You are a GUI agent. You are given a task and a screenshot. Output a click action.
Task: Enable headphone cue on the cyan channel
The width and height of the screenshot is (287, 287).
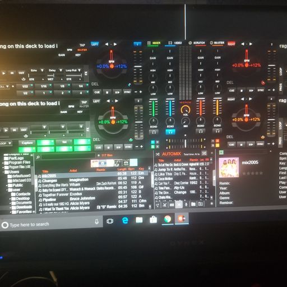coord(170,132)
